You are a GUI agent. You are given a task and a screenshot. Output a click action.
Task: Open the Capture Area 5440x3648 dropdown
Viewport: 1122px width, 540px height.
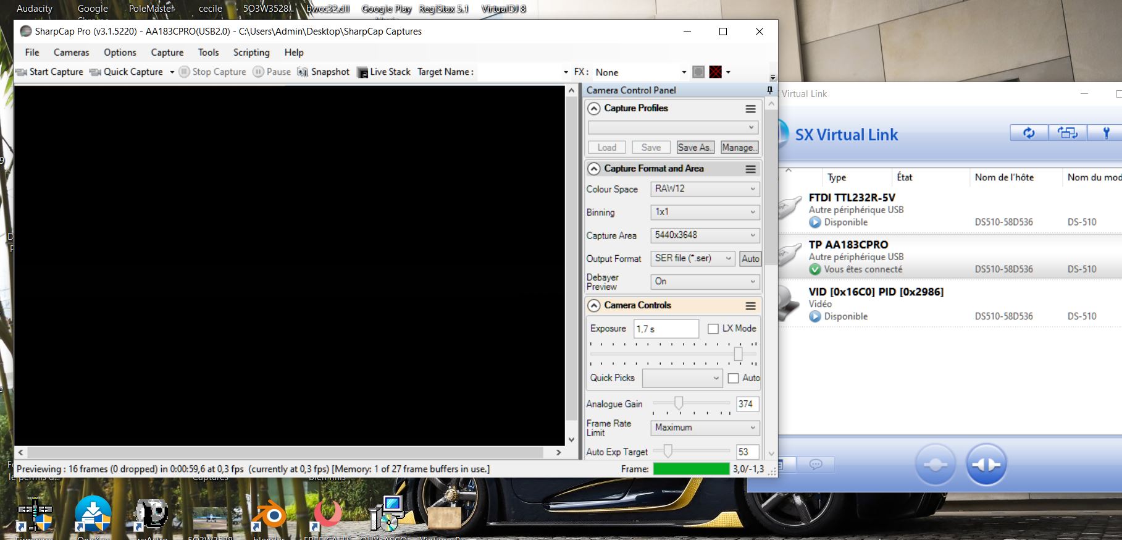click(705, 235)
